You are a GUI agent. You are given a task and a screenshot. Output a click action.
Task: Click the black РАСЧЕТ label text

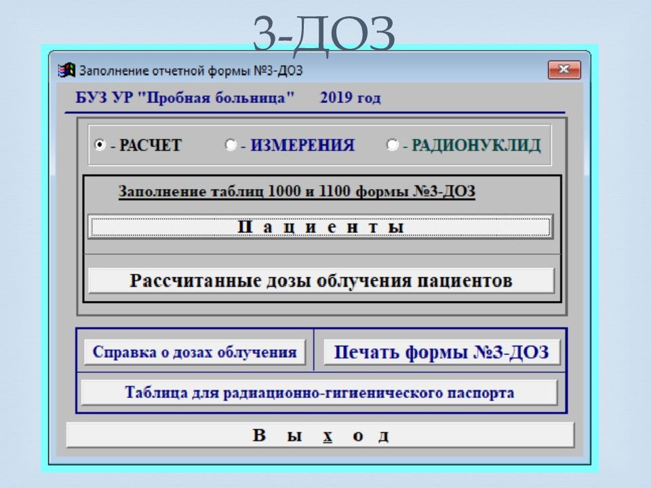[x=146, y=145]
